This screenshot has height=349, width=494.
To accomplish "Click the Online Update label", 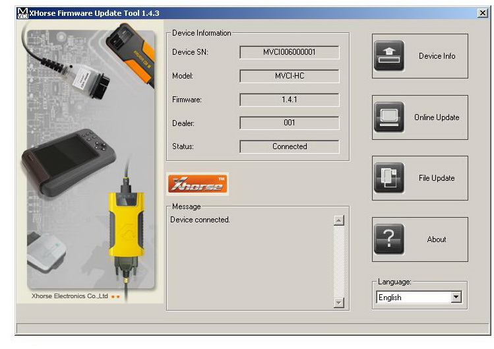I will (437, 117).
